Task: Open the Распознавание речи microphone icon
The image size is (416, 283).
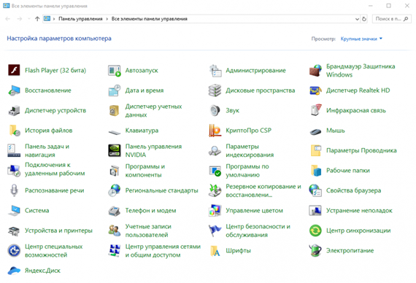Action: (x=14, y=190)
